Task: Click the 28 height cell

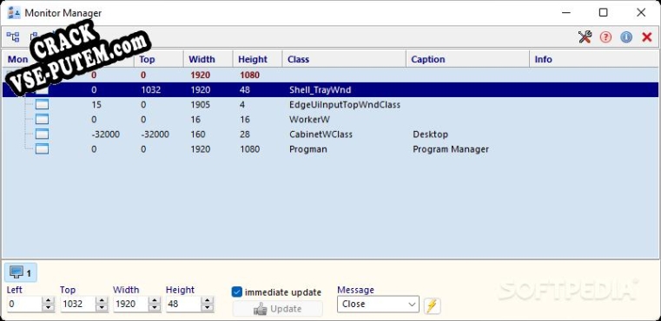Action: coord(245,134)
